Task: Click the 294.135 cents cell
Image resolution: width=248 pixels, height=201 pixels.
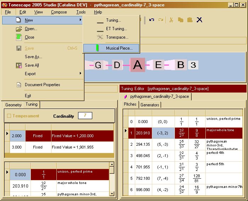Action: (x=144, y=144)
